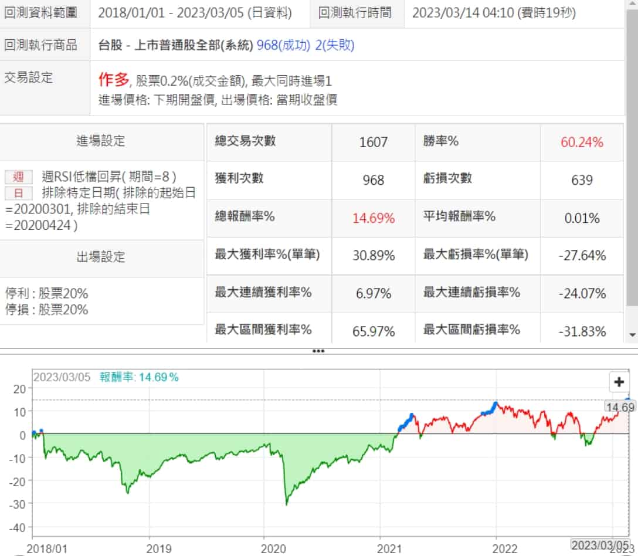Click the 報酬率 14.69% chart legend text
This screenshot has height=556, width=638.
[x=138, y=377]
